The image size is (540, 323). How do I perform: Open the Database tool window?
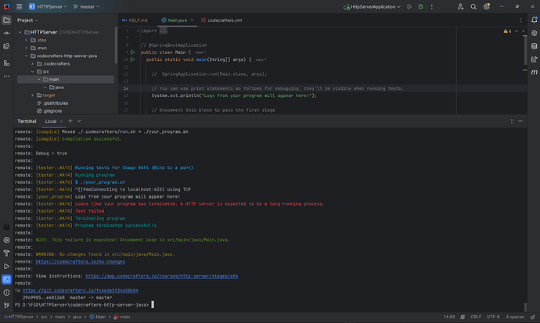pyautogui.click(x=535, y=46)
